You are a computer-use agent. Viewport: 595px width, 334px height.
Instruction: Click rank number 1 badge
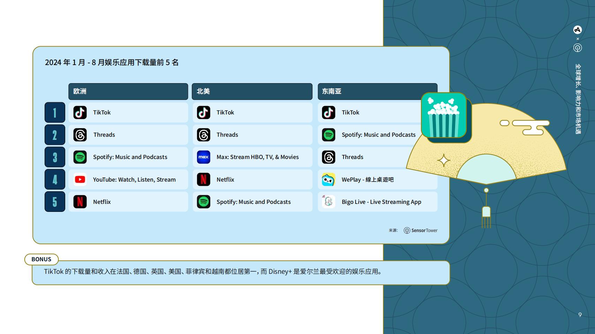coord(55,112)
